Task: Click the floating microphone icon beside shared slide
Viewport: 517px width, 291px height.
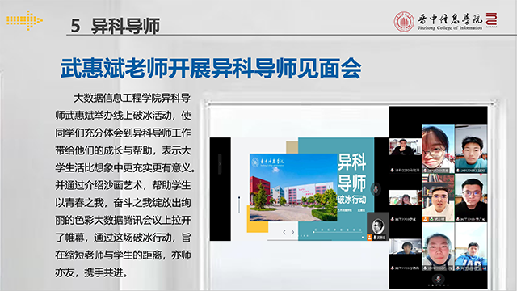Action: pos(376,189)
